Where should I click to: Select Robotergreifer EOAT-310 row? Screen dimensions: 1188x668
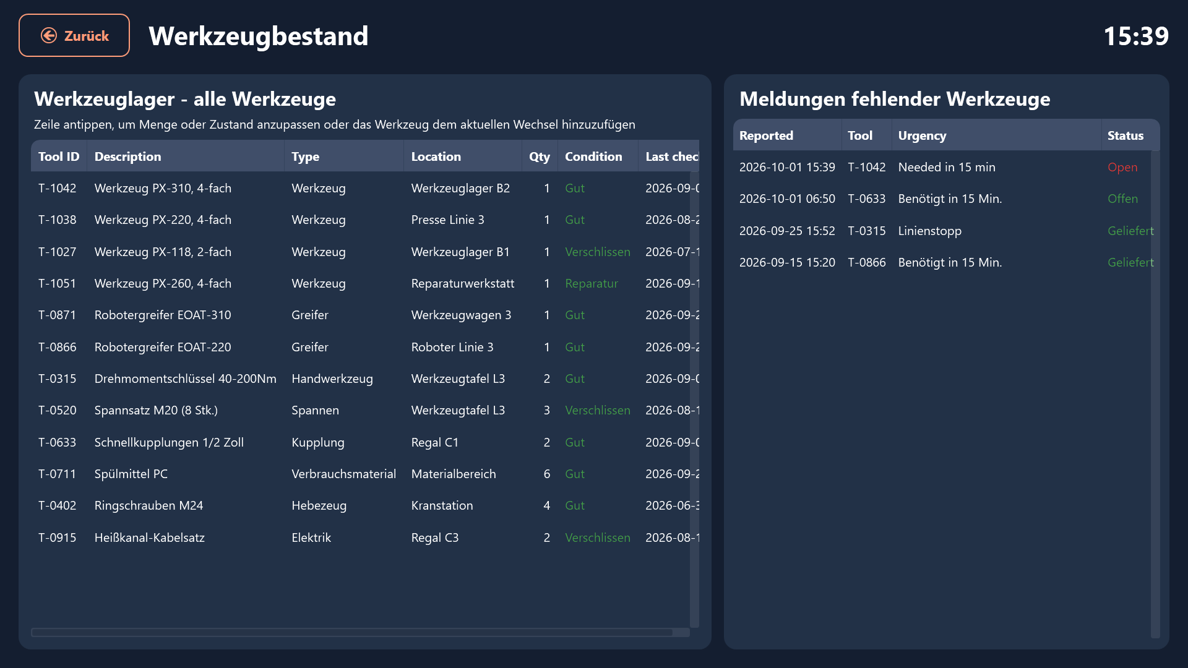(x=365, y=315)
